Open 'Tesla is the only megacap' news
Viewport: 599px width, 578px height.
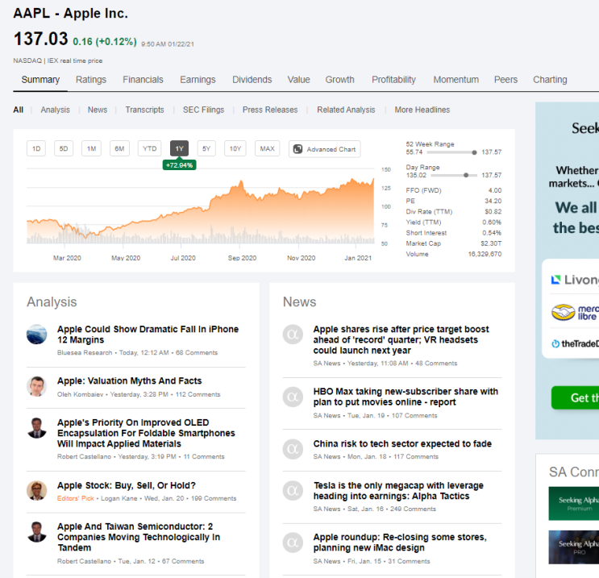tap(398, 490)
